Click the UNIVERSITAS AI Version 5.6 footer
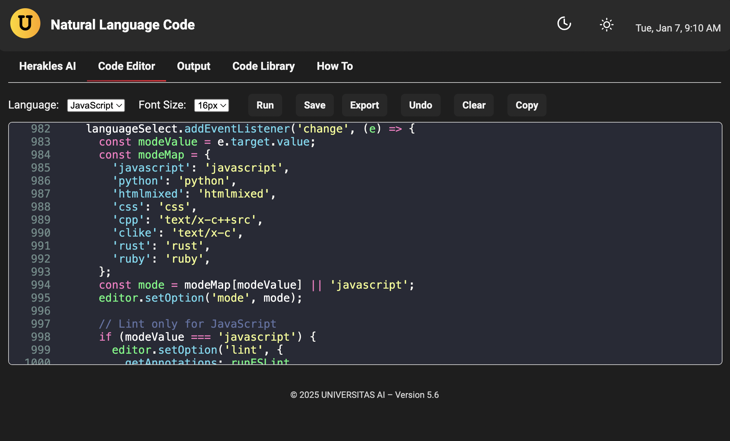The image size is (730, 441). (x=365, y=395)
